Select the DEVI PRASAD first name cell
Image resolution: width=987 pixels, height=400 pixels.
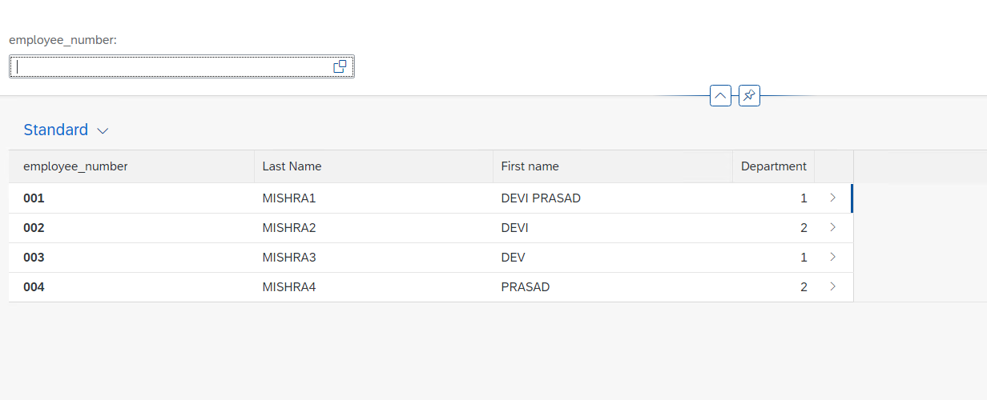[x=613, y=198]
